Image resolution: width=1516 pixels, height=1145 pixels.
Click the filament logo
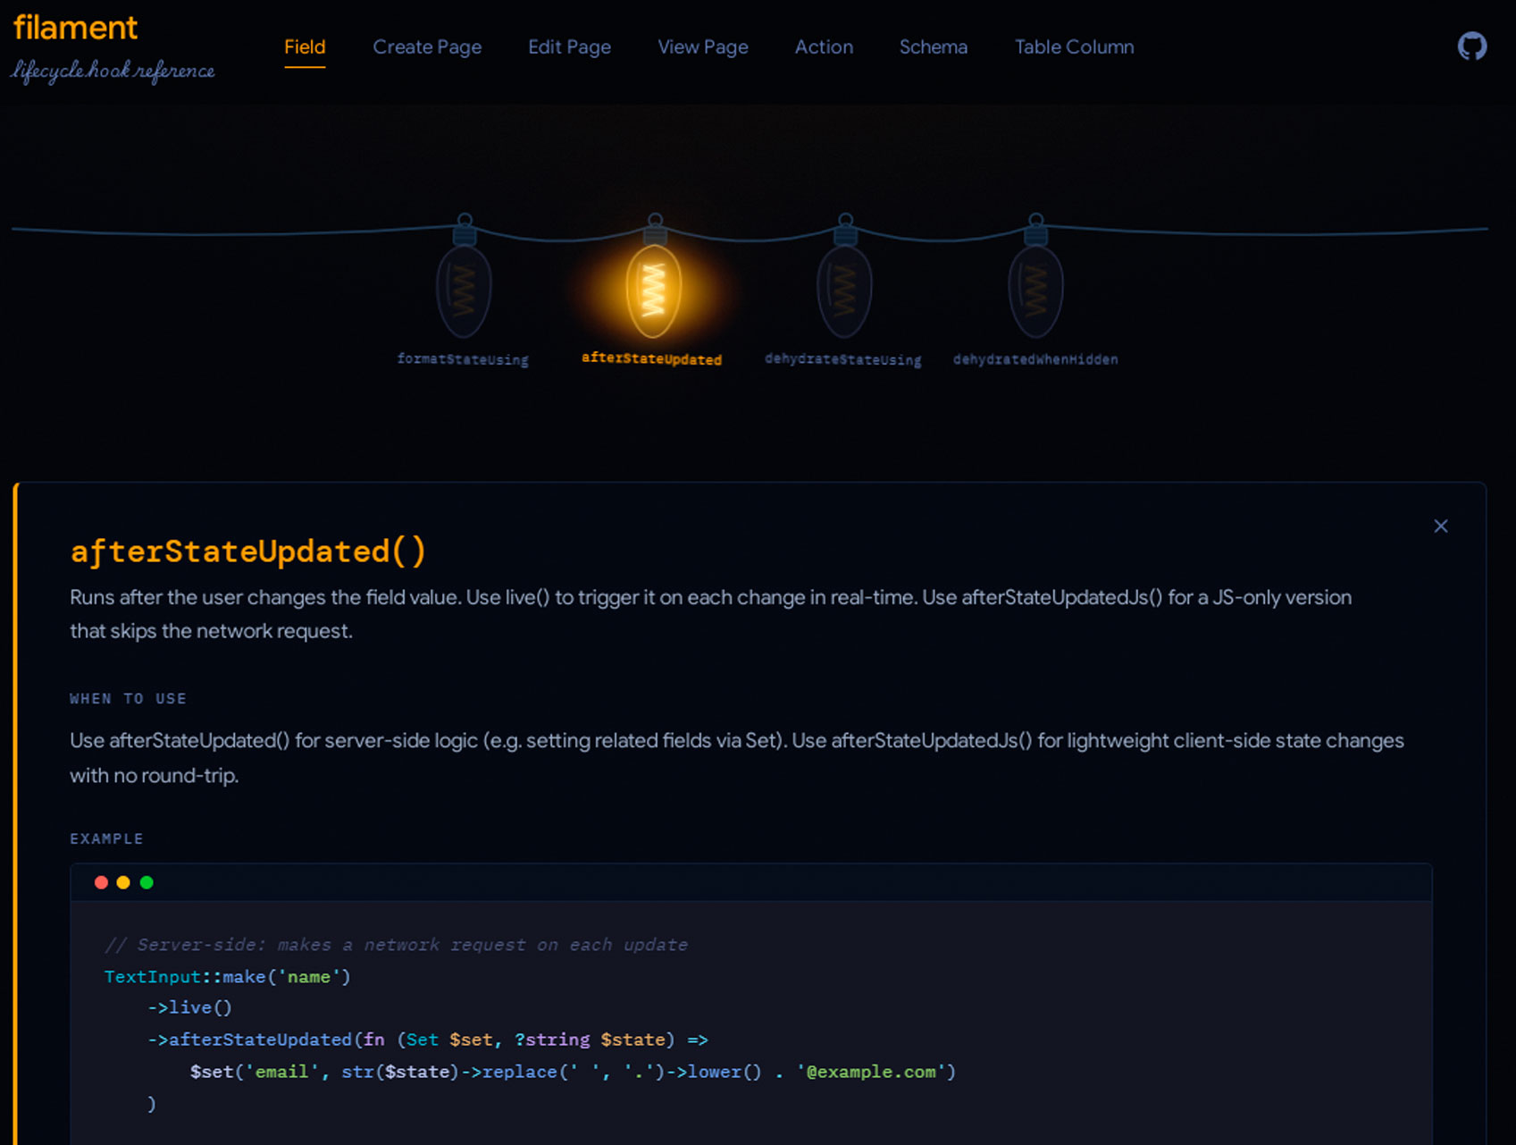tap(75, 28)
